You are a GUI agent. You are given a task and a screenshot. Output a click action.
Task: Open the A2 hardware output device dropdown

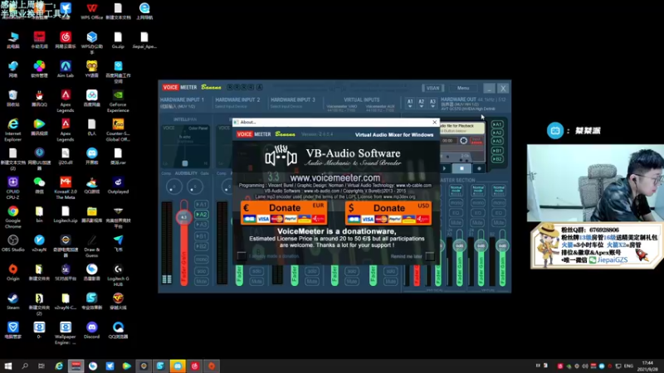(x=422, y=104)
